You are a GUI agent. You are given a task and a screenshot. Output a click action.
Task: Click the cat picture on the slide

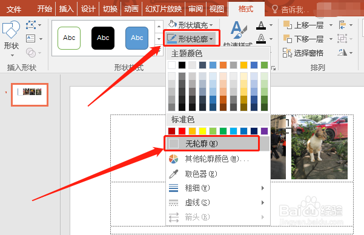tap(319, 147)
